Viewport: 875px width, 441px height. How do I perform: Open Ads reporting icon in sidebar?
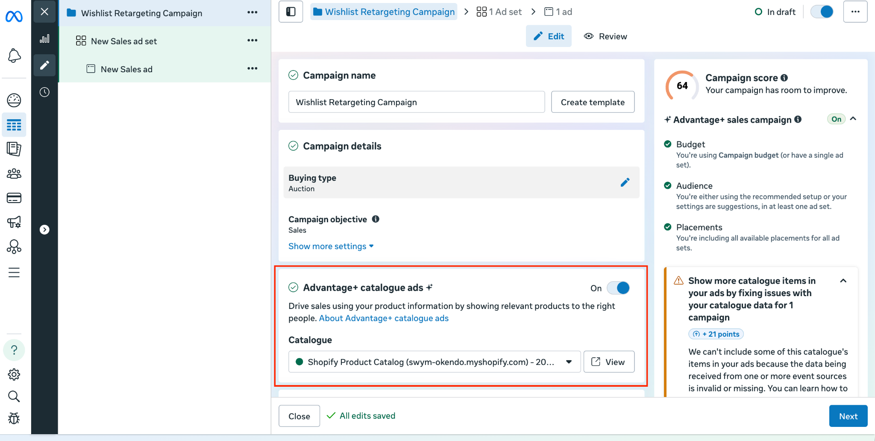click(x=14, y=149)
